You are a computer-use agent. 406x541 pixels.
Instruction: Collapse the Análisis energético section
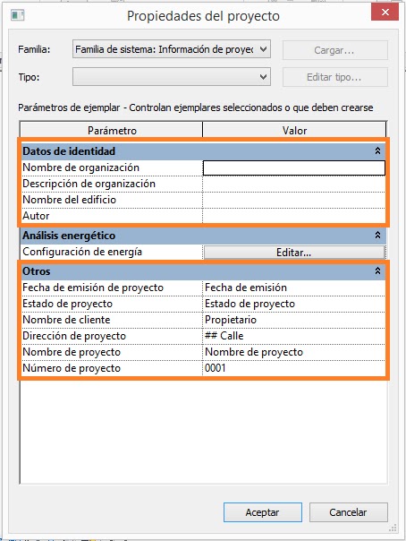point(377,236)
